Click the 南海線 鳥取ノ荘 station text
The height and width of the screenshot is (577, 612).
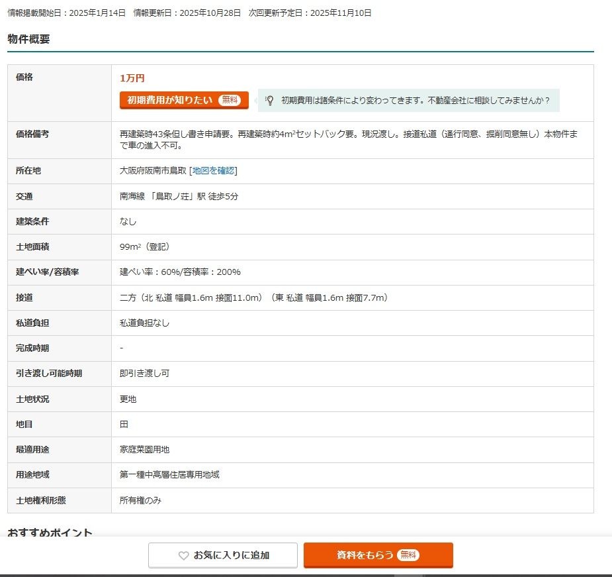pos(179,197)
